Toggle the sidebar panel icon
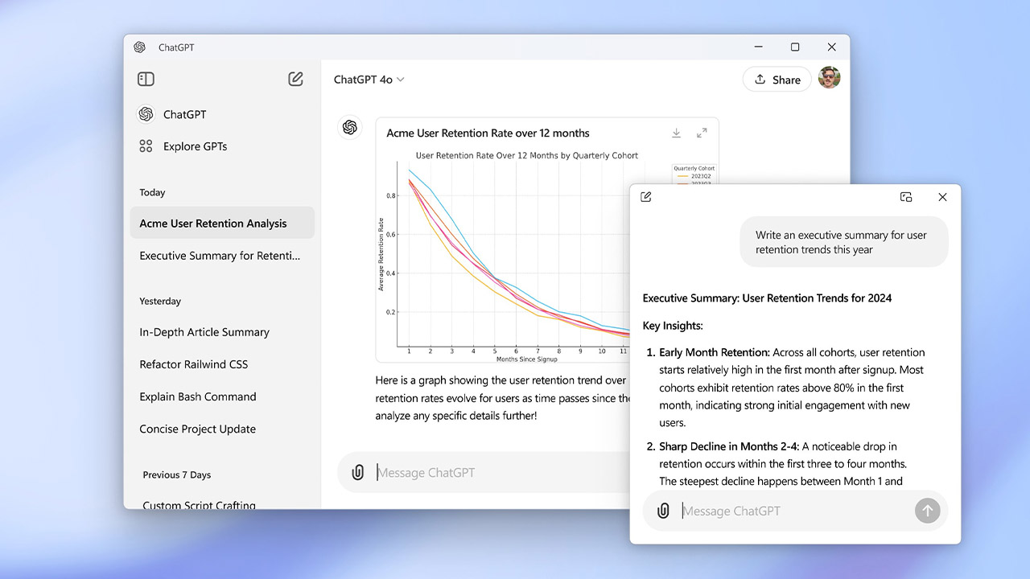 tap(146, 79)
